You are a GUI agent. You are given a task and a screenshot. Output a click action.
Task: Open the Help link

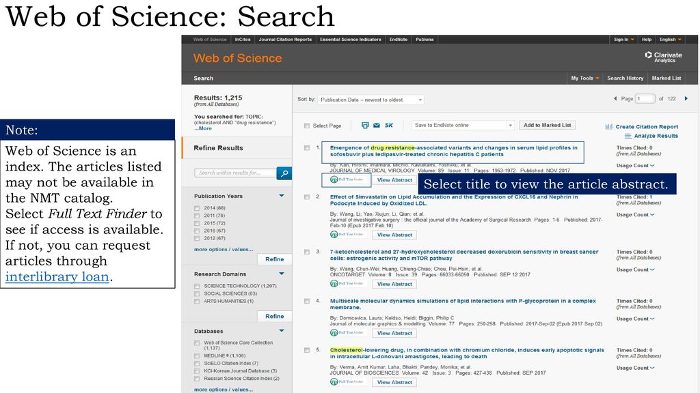click(647, 39)
